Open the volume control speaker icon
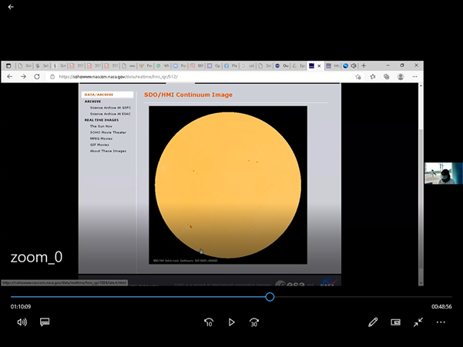The width and height of the screenshot is (463, 347). [x=22, y=322]
